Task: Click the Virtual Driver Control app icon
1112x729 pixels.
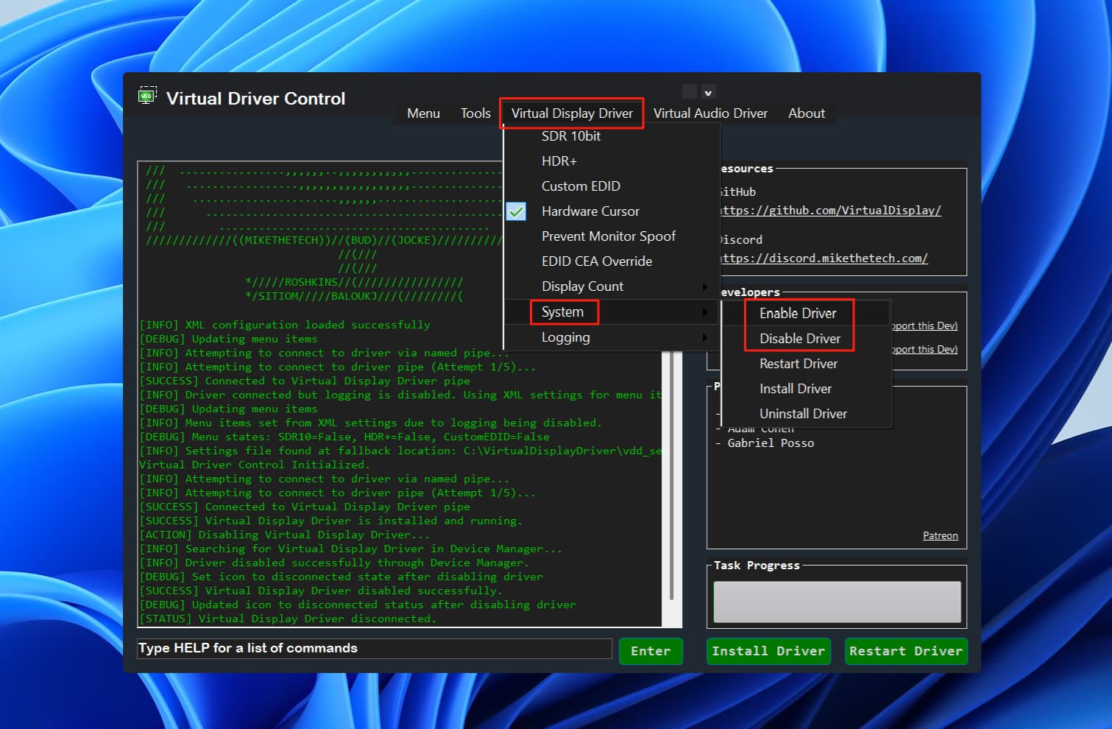Action: pyautogui.click(x=147, y=96)
